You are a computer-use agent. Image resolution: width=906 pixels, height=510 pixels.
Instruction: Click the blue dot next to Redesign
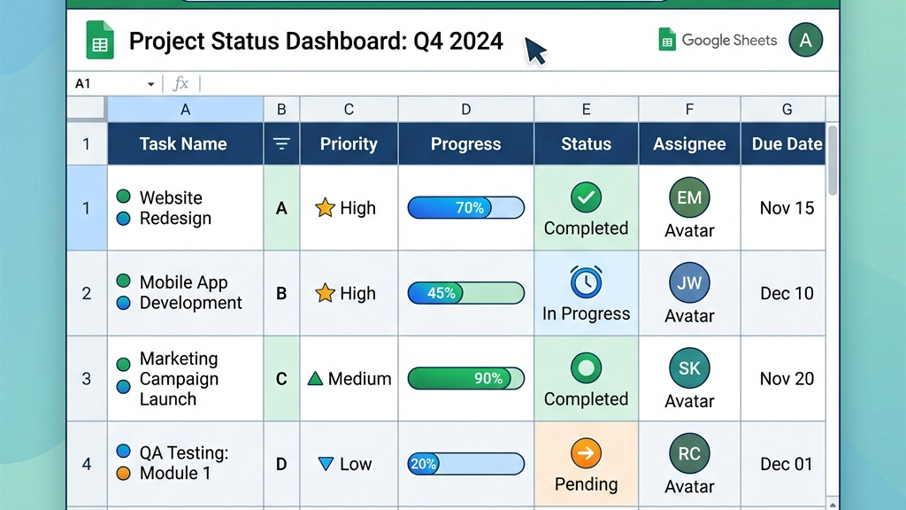pyautogui.click(x=123, y=219)
